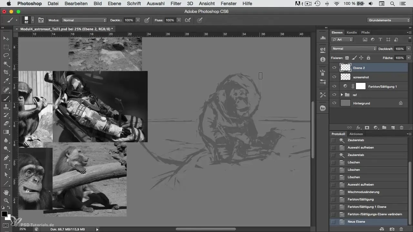Select the Magic Wand tool
413x232 pixels.
(x=6, y=64)
